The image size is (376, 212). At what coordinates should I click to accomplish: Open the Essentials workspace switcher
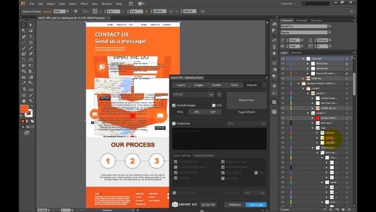coord(288,4)
